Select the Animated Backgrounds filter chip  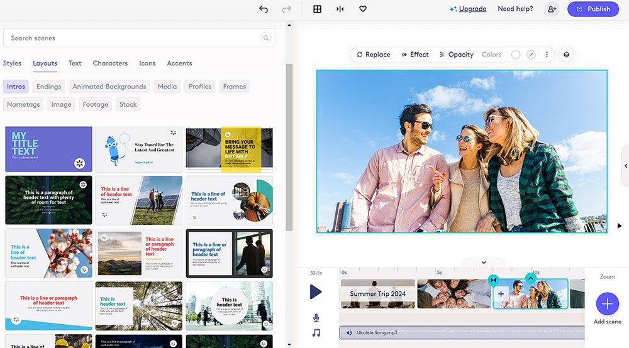(x=109, y=87)
